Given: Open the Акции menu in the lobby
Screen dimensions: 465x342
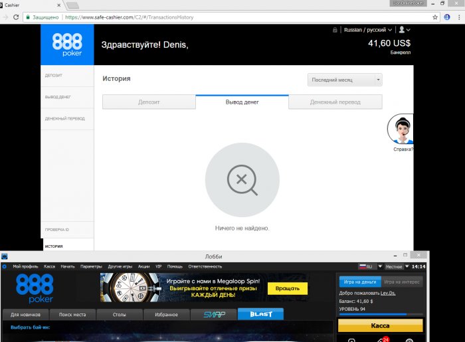Looking at the screenshot, I should coord(144,266).
